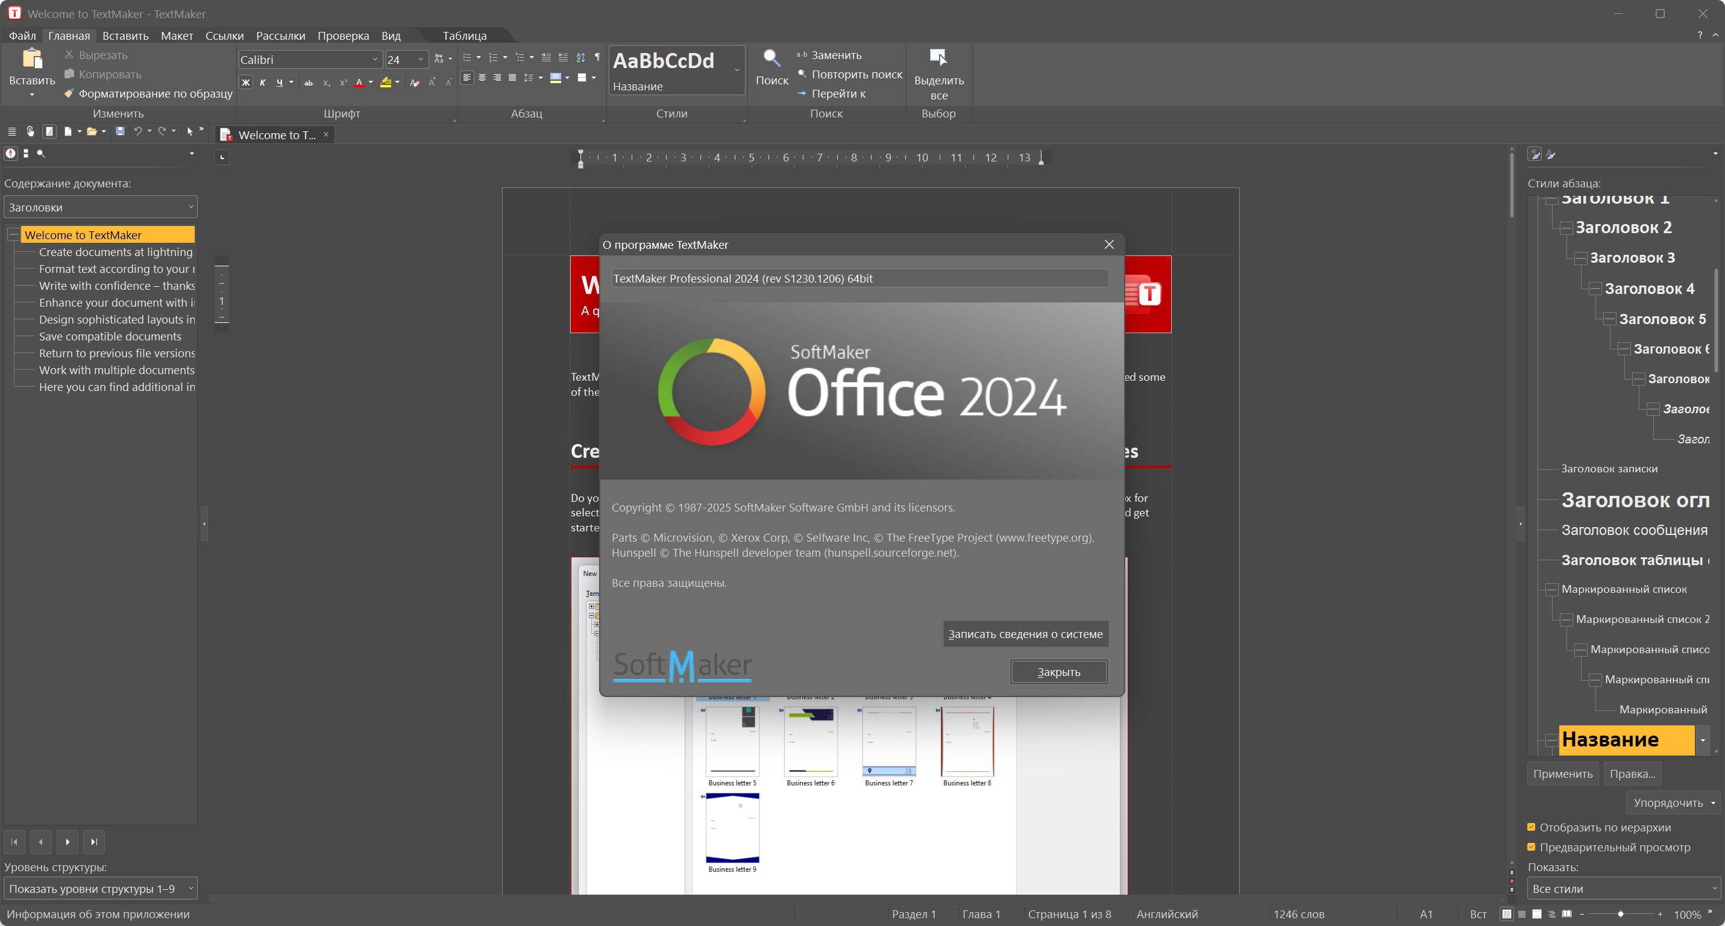Click the save diskette icon in quick toolbar
Image resolution: width=1725 pixels, height=926 pixels.
point(120,131)
